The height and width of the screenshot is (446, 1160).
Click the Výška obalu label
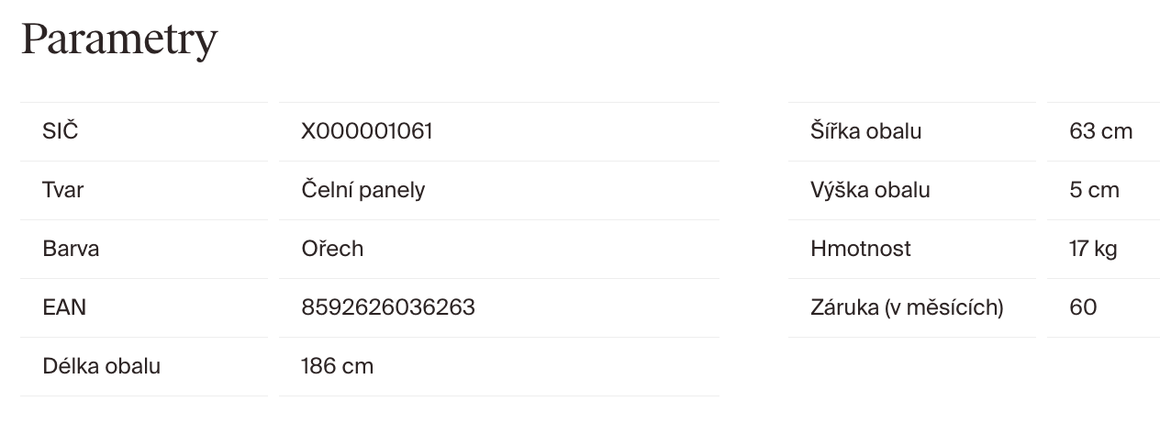coord(870,190)
